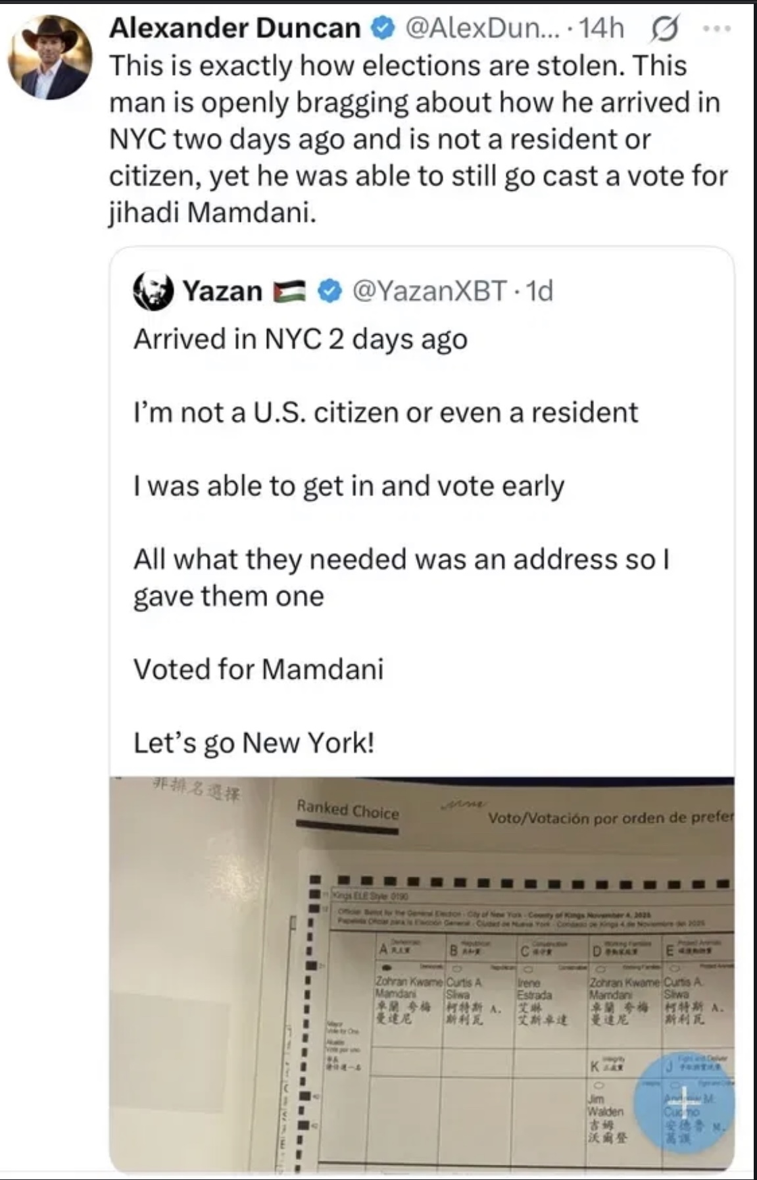The width and height of the screenshot is (757, 1180).
Task: Open Alexander Duncan's profile picture
Action: pos(50,57)
